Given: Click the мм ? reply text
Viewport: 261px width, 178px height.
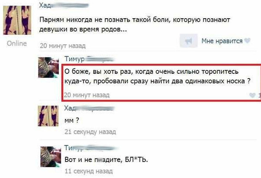Looking at the screenshot, I should point(72,120).
